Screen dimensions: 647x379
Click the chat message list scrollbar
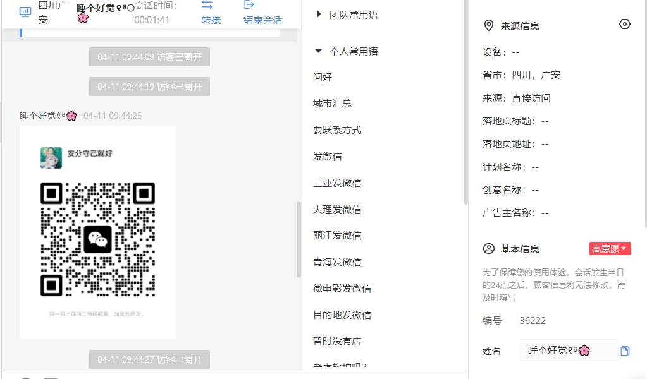point(299,239)
